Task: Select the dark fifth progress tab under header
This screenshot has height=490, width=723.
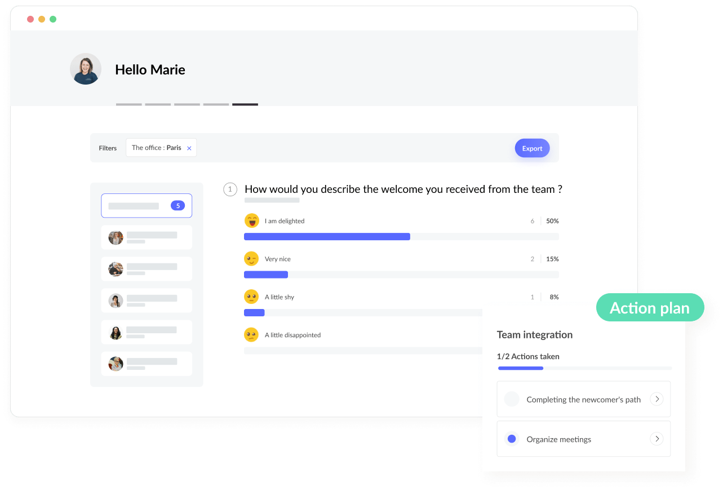Action: [245, 104]
